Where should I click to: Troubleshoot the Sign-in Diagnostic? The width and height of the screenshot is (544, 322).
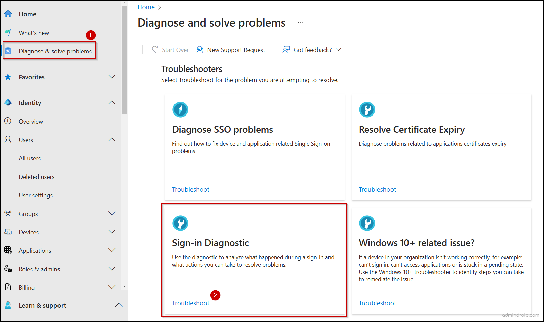pyautogui.click(x=191, y=303)
